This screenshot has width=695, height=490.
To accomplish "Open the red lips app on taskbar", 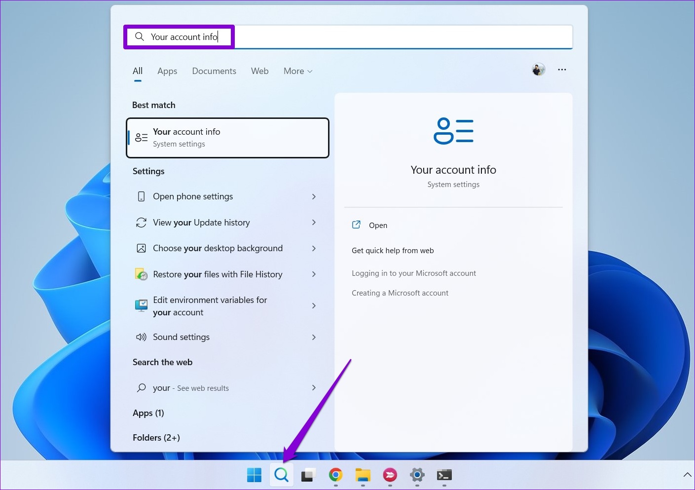I will click(390, 475).
